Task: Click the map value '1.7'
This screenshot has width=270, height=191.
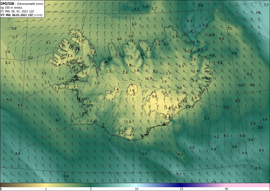Action: coord(57,88)
